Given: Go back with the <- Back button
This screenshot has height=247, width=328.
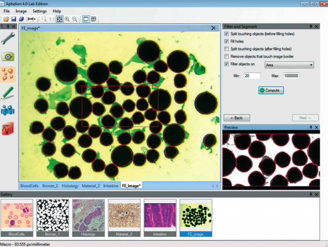Looking at the screenshot, I should [237, 118].
